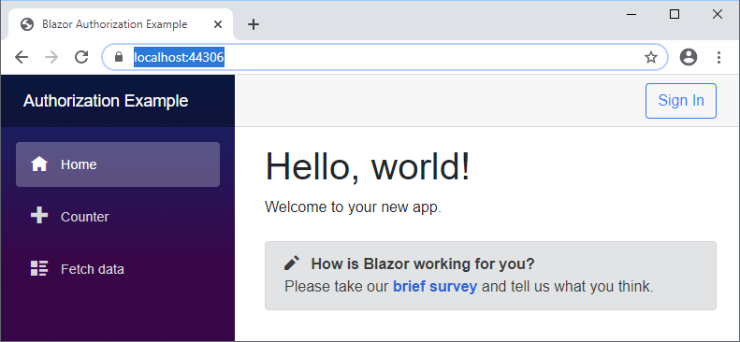Click the padlock site info icon
This screenshot has width=740, height=342.
coord(119,57)
